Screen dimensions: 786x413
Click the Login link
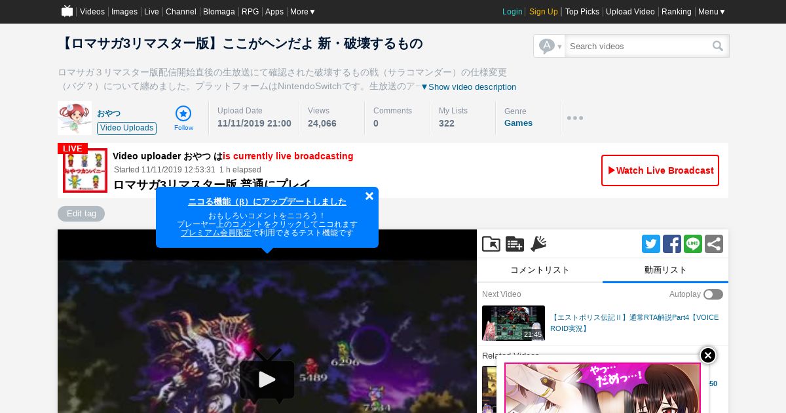[x=512, y=12]
